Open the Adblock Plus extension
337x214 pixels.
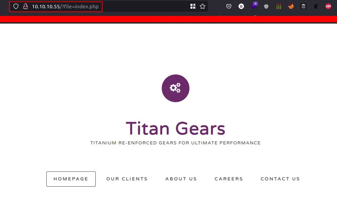tap(328, 6)
